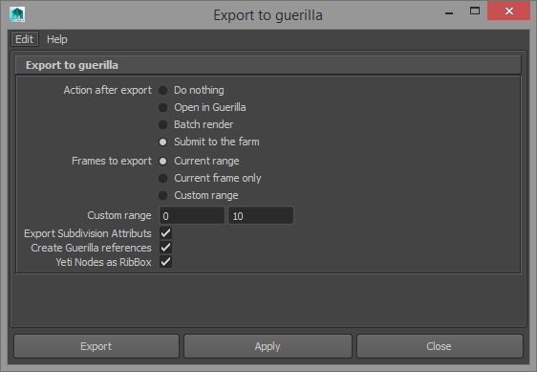Viewport: 537px width, 372px height.
Task: Open the Help menu
Action: coord(56,39)
